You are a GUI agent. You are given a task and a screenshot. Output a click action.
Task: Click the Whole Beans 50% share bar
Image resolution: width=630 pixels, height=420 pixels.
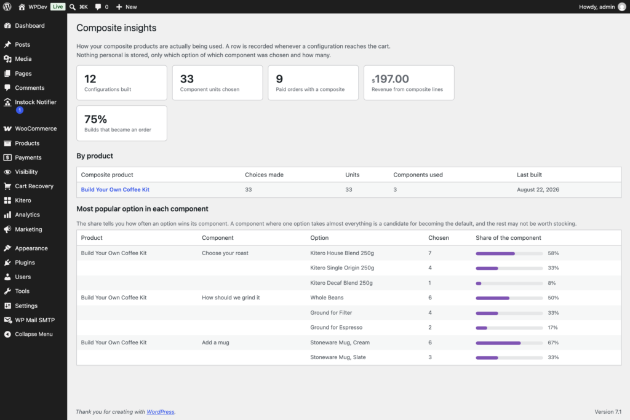pyautogui.click(x=509, y=298)
